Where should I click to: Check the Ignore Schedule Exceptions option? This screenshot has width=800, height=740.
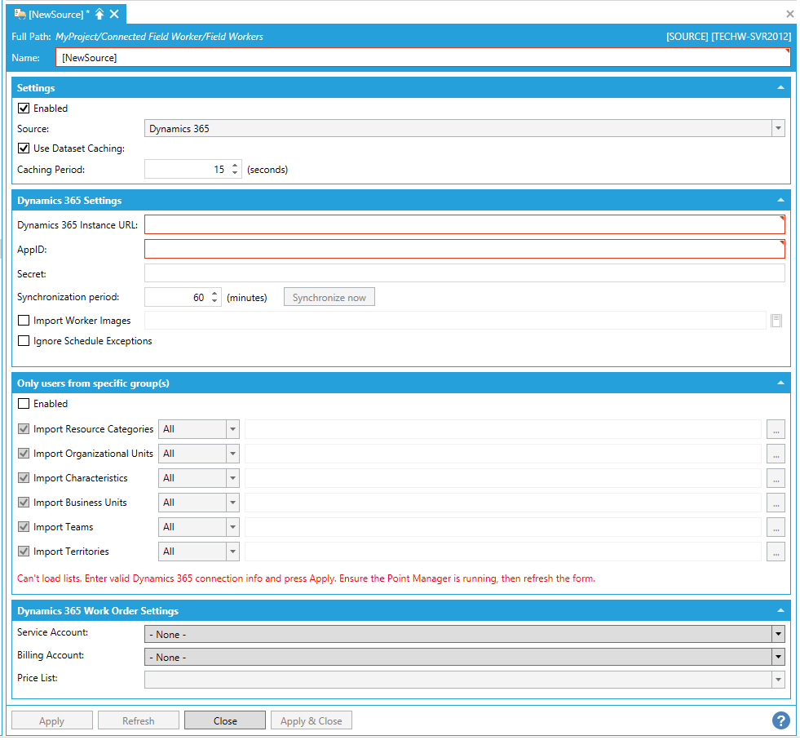pos(24,341)
